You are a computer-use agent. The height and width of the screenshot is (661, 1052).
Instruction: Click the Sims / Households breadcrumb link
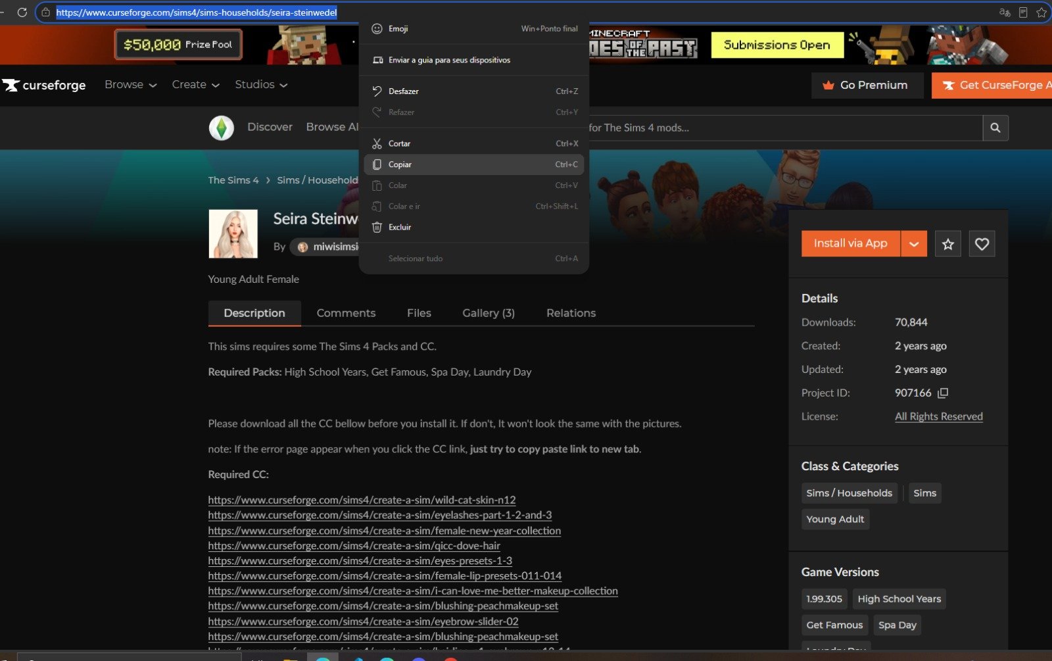(x=318, y=180)
